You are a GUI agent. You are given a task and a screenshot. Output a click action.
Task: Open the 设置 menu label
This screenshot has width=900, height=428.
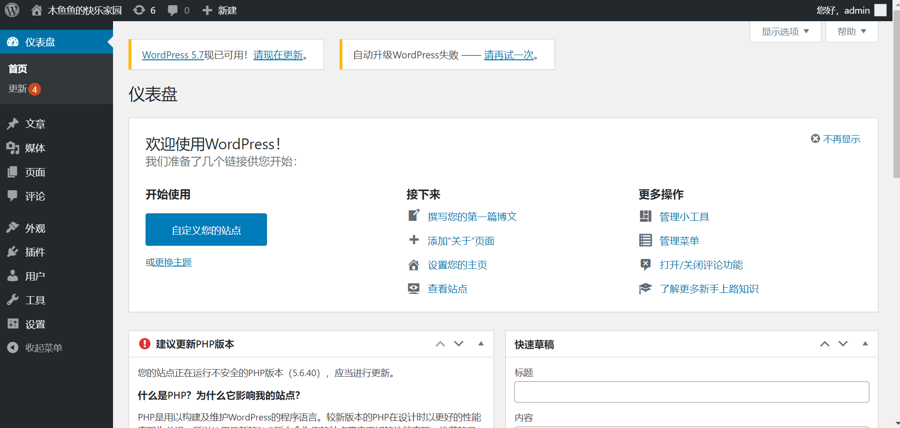click(35, 324)
